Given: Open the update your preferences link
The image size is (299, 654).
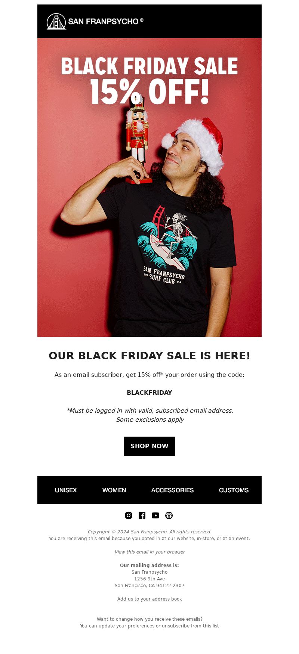Looking at the screenshot, I should pos(126,626).
